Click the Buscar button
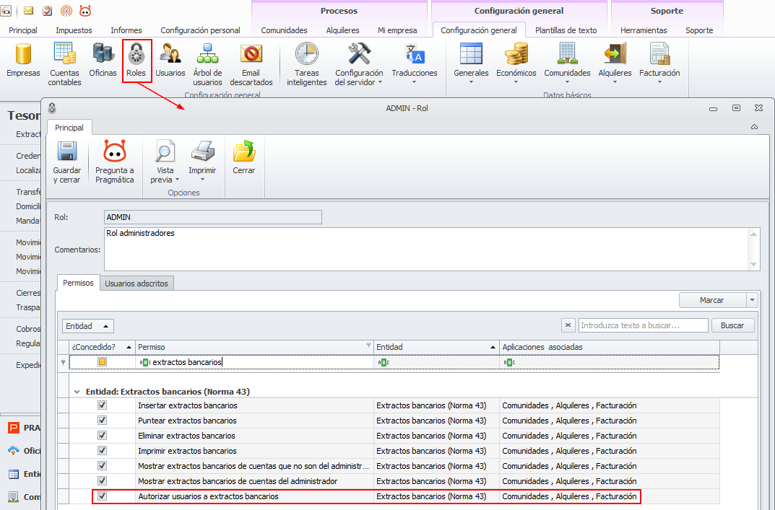The image size is (775, 510). click(732, 325)
